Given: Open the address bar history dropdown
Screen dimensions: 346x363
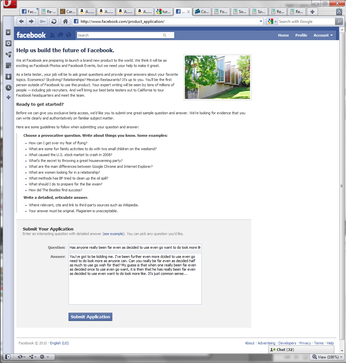Looking at the screenshot, I should coord(260,22).
